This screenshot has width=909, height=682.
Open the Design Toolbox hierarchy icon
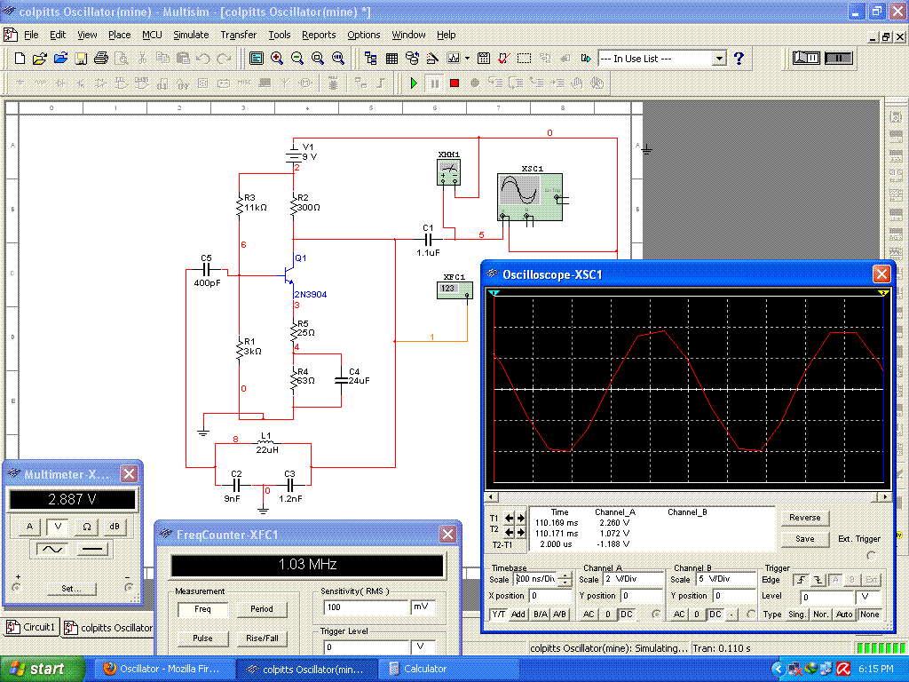(x=370, y=58)
